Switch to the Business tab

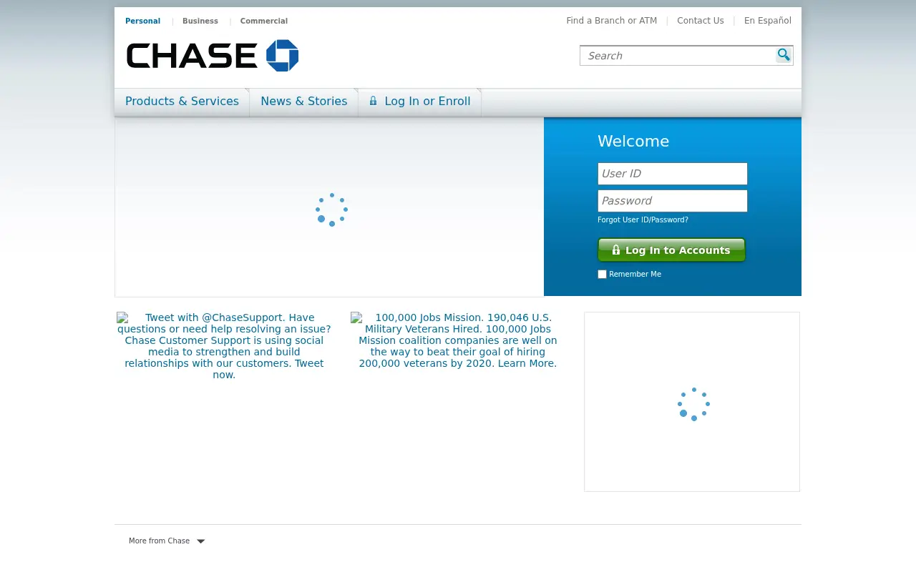click(x=200, y=21)
